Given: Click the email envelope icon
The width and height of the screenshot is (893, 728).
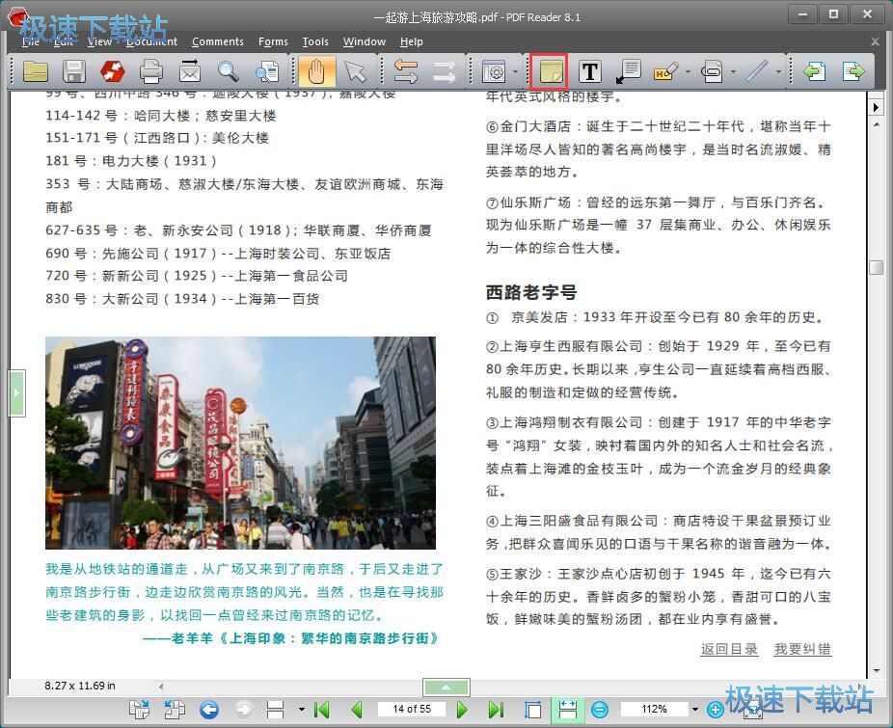Looking at the screenshot, I should (x=190, y=71).
